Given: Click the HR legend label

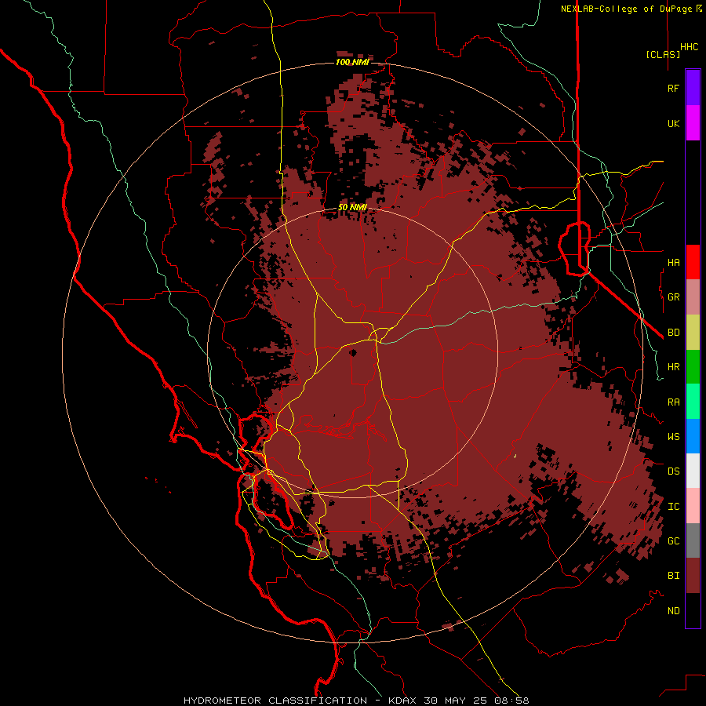Looking at the screenshot, I should pos(673,367).
